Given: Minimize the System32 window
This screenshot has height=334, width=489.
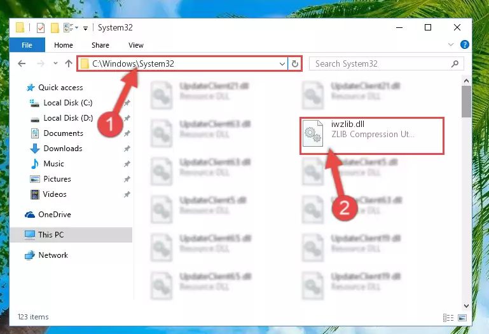Looking at the screenshot, I should 399,27.
